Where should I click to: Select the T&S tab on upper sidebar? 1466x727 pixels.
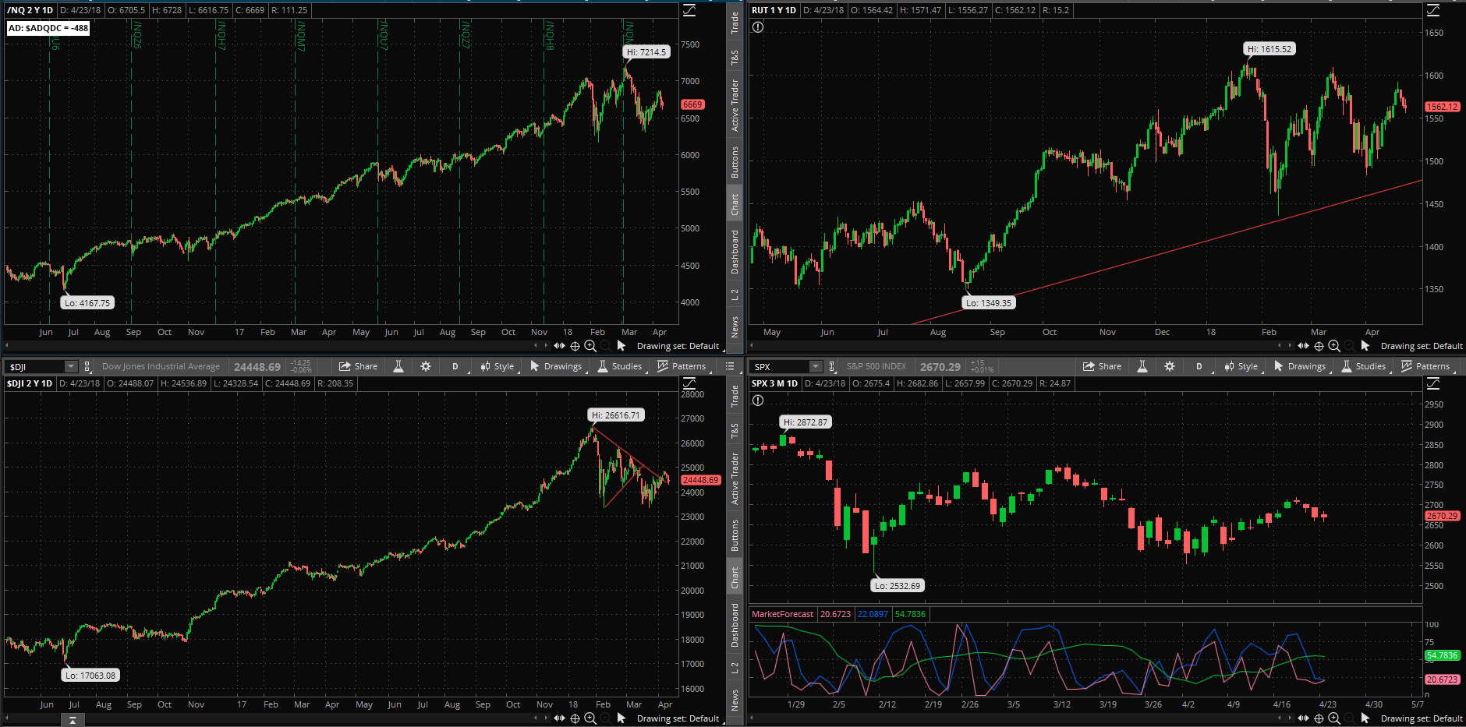pyautogui.click(x=735, y=57)
